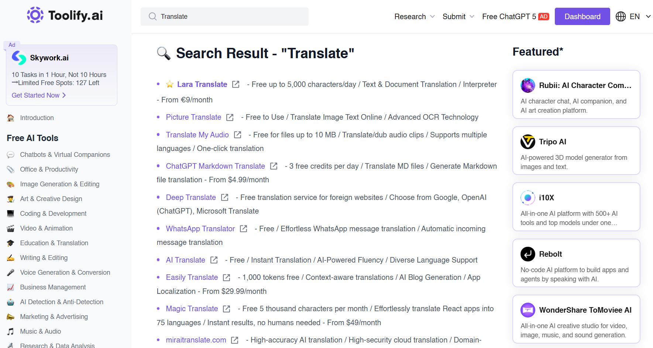Open the EN language dropdown chevron
The width and height of the screenshot is (653, 348).
tap(648, 17)
